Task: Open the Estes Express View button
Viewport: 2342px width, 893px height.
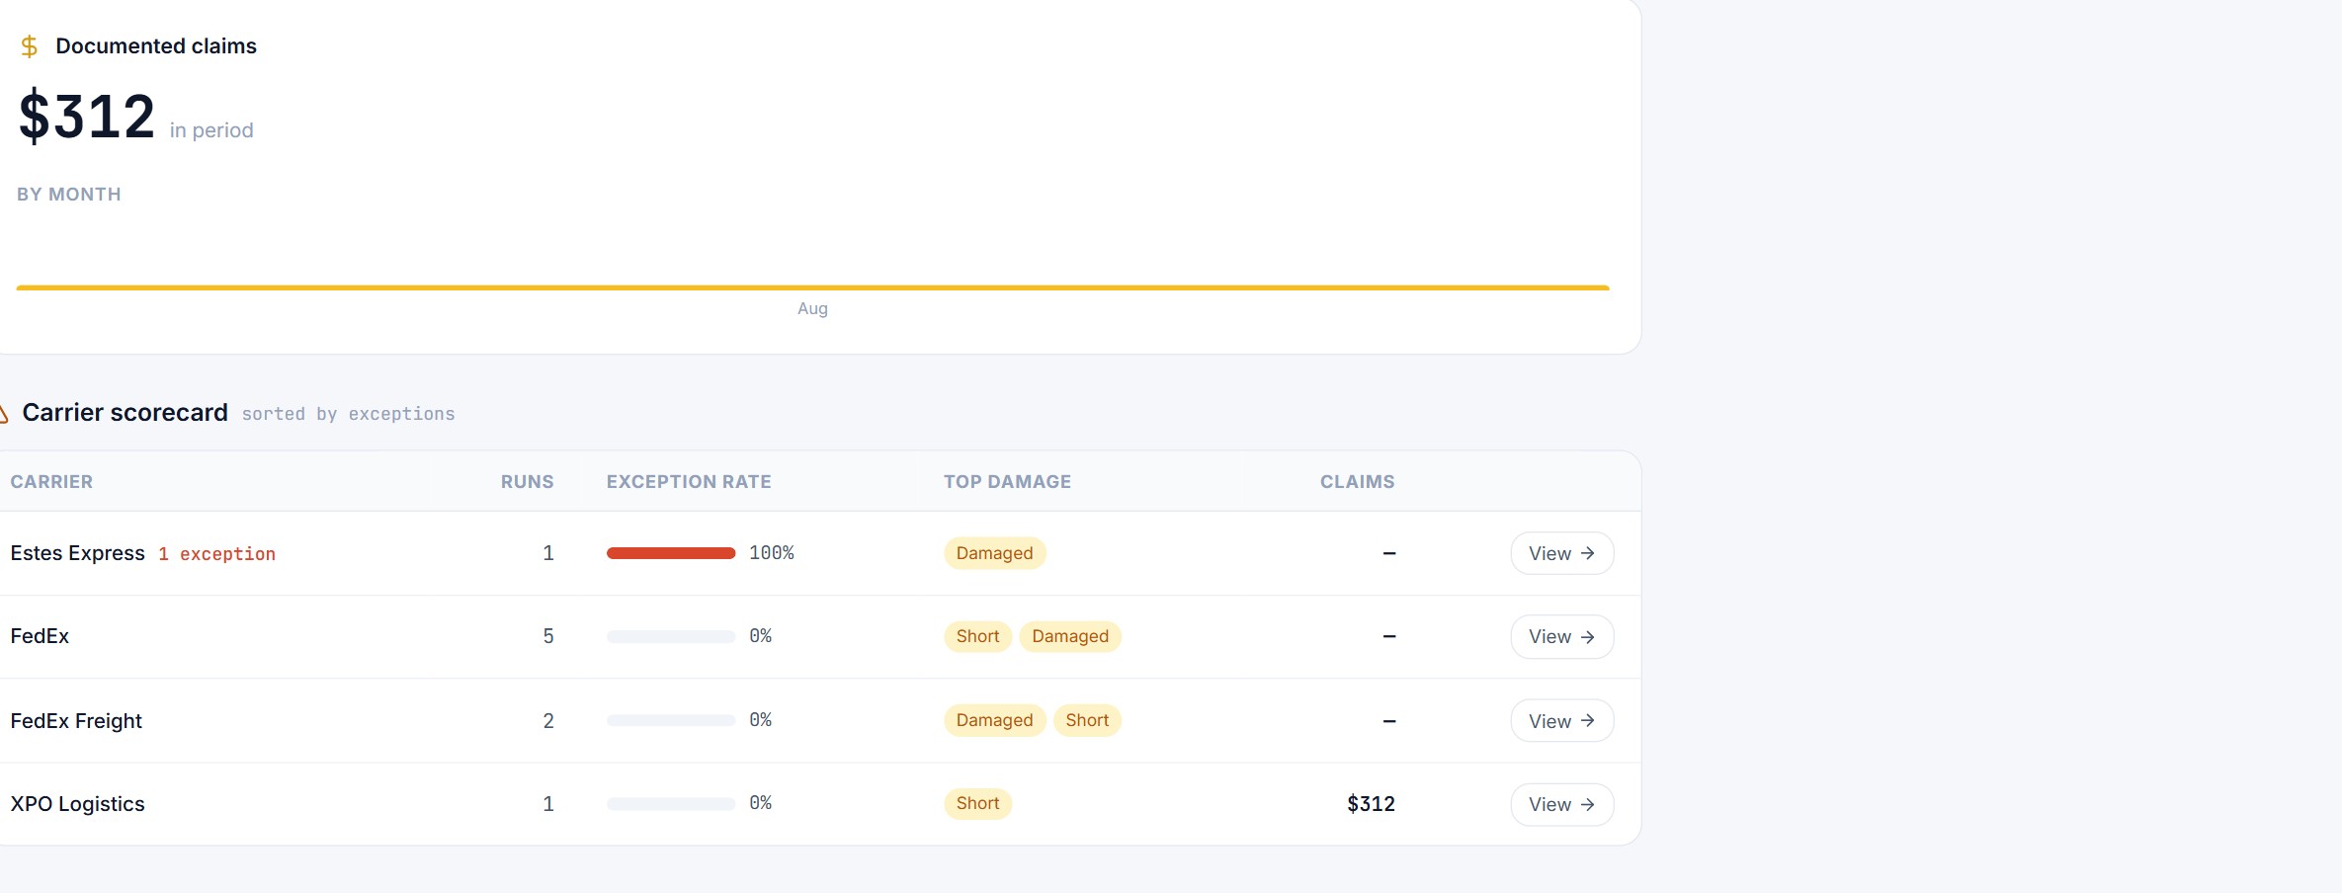Action: [x=1561, y=553]
